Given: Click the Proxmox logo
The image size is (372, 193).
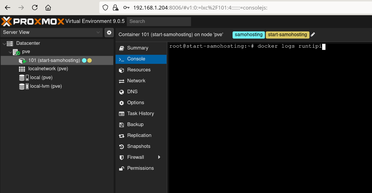Looking at the screenshot, I should point(33,21).
